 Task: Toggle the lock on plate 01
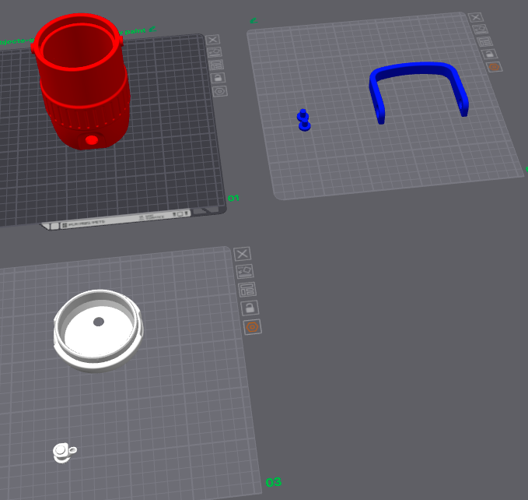click(219, 78)
